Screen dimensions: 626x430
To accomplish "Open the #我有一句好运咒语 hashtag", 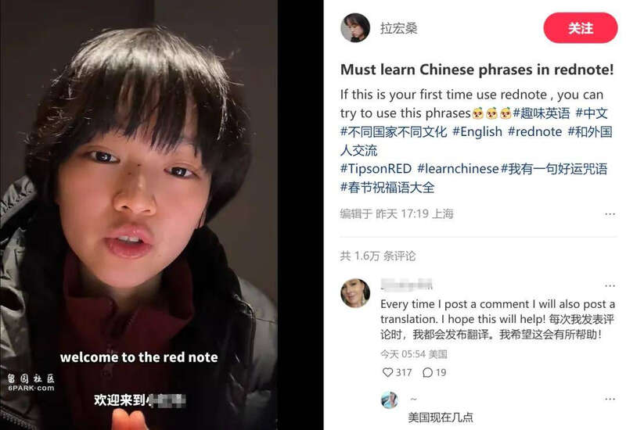I will 554,169.
